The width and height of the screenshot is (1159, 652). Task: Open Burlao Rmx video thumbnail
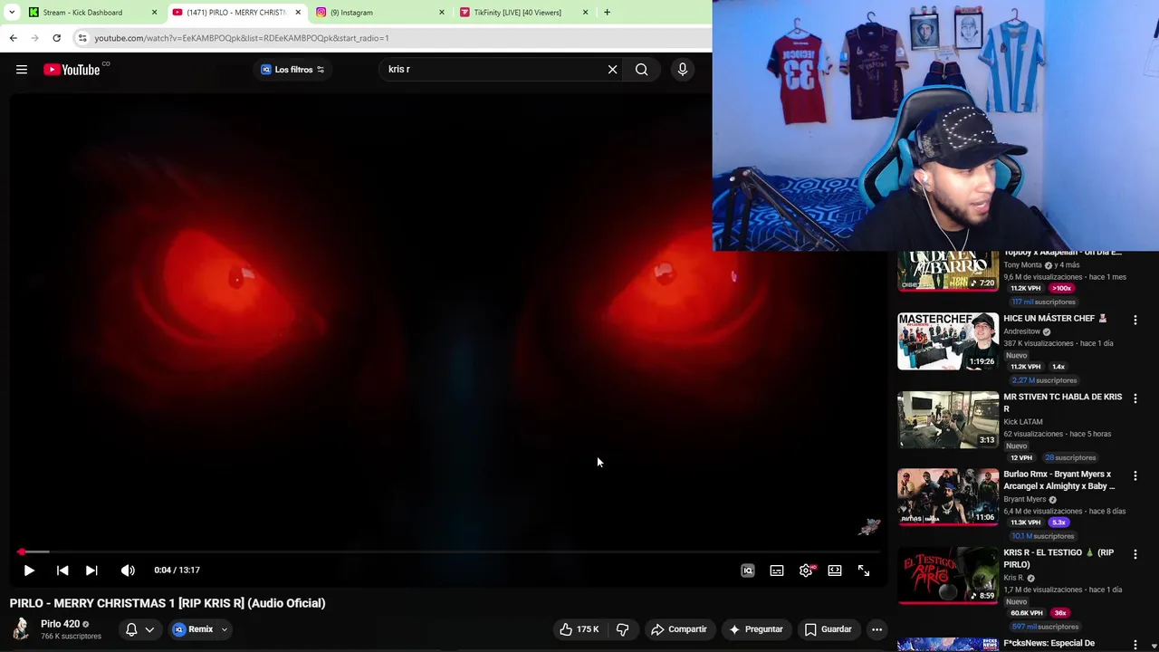[x=948, y=497]
